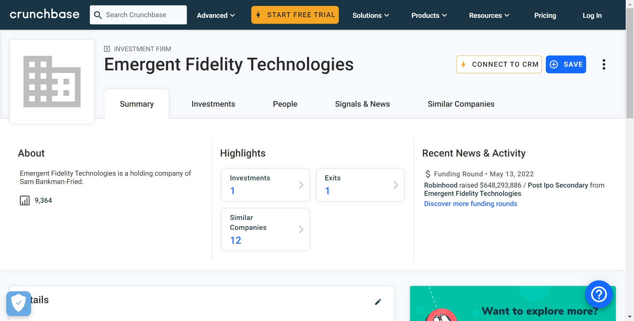Click Log In link
Viewport: 634px width, 321px height.
[592, 15]
